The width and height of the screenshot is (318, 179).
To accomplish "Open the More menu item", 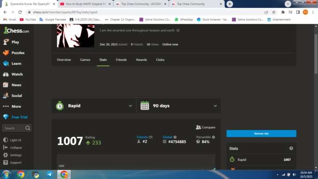I will (x=12, y=107).
